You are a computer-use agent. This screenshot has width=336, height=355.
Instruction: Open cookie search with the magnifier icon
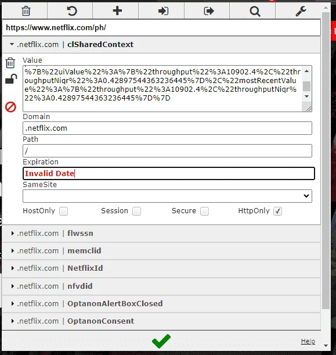(x=255, y=11)
